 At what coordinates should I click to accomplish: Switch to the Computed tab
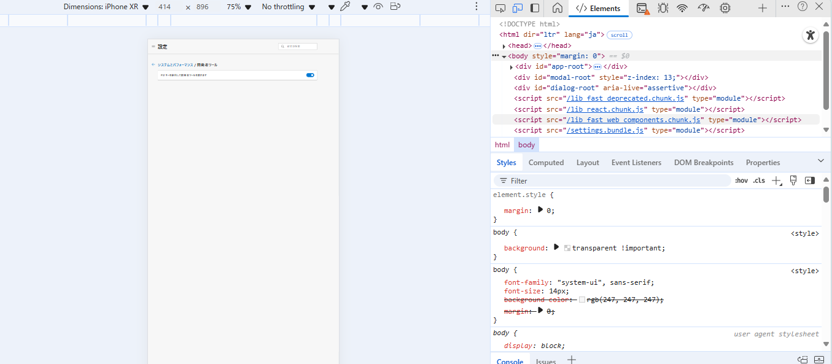(x=546, y=163)
